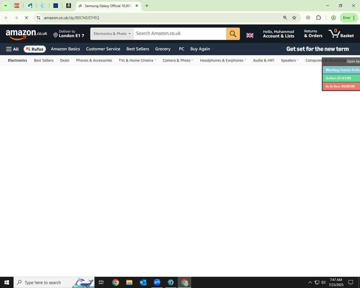Open Account & Lists menu
360x288 pixels.
tap(278, 34)
